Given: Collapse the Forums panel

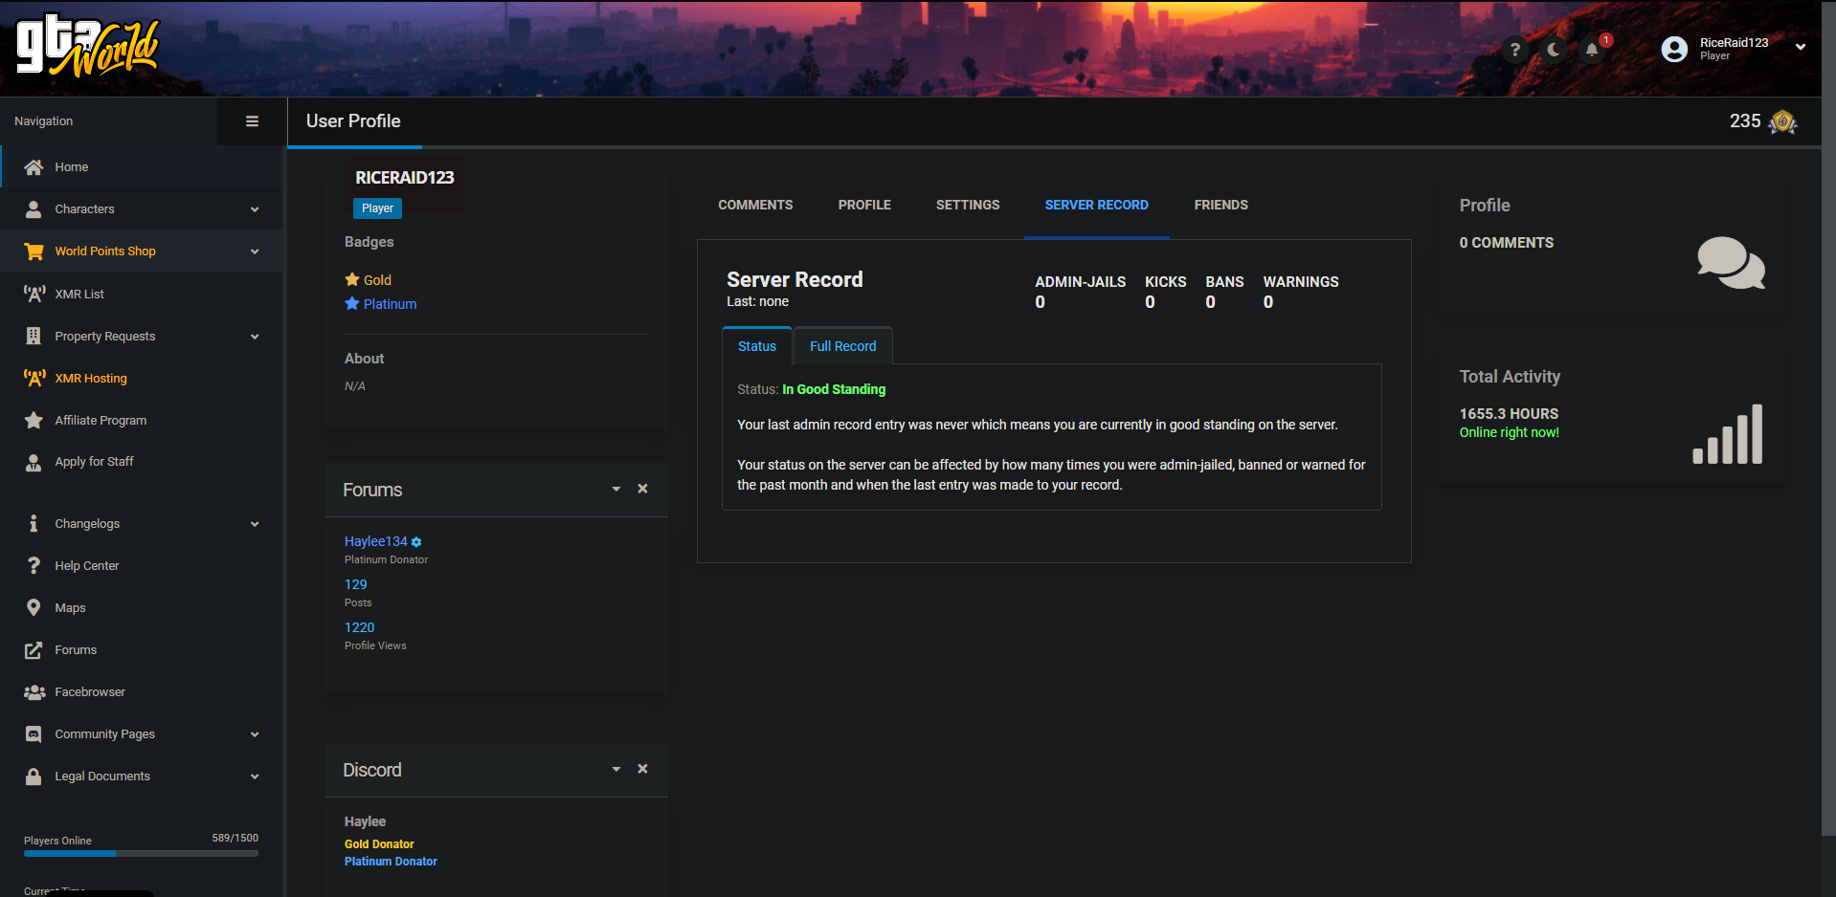Looking at the screenshot, I should pos(616,489).
